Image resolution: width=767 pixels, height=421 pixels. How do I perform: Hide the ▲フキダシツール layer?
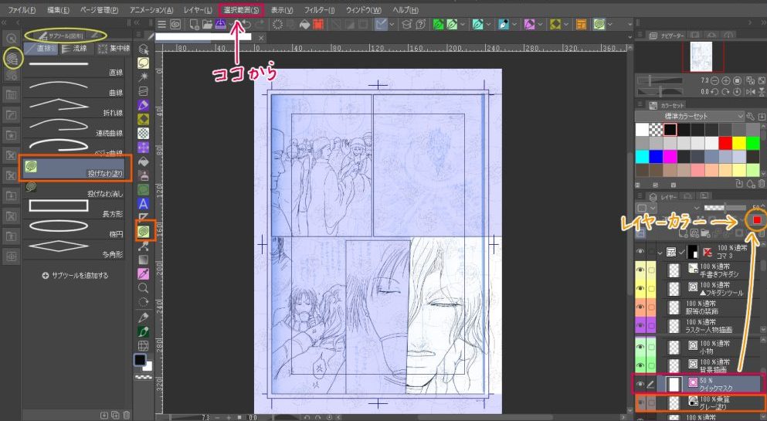tap(640, 288)
